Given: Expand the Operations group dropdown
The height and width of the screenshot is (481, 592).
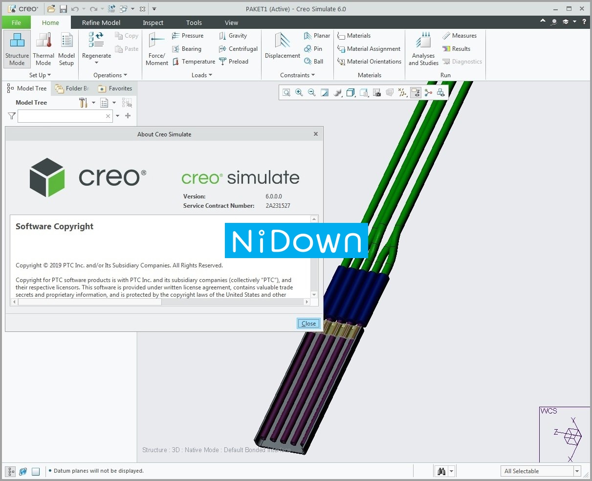Looking at the screenshot, I should pos(110,75).
